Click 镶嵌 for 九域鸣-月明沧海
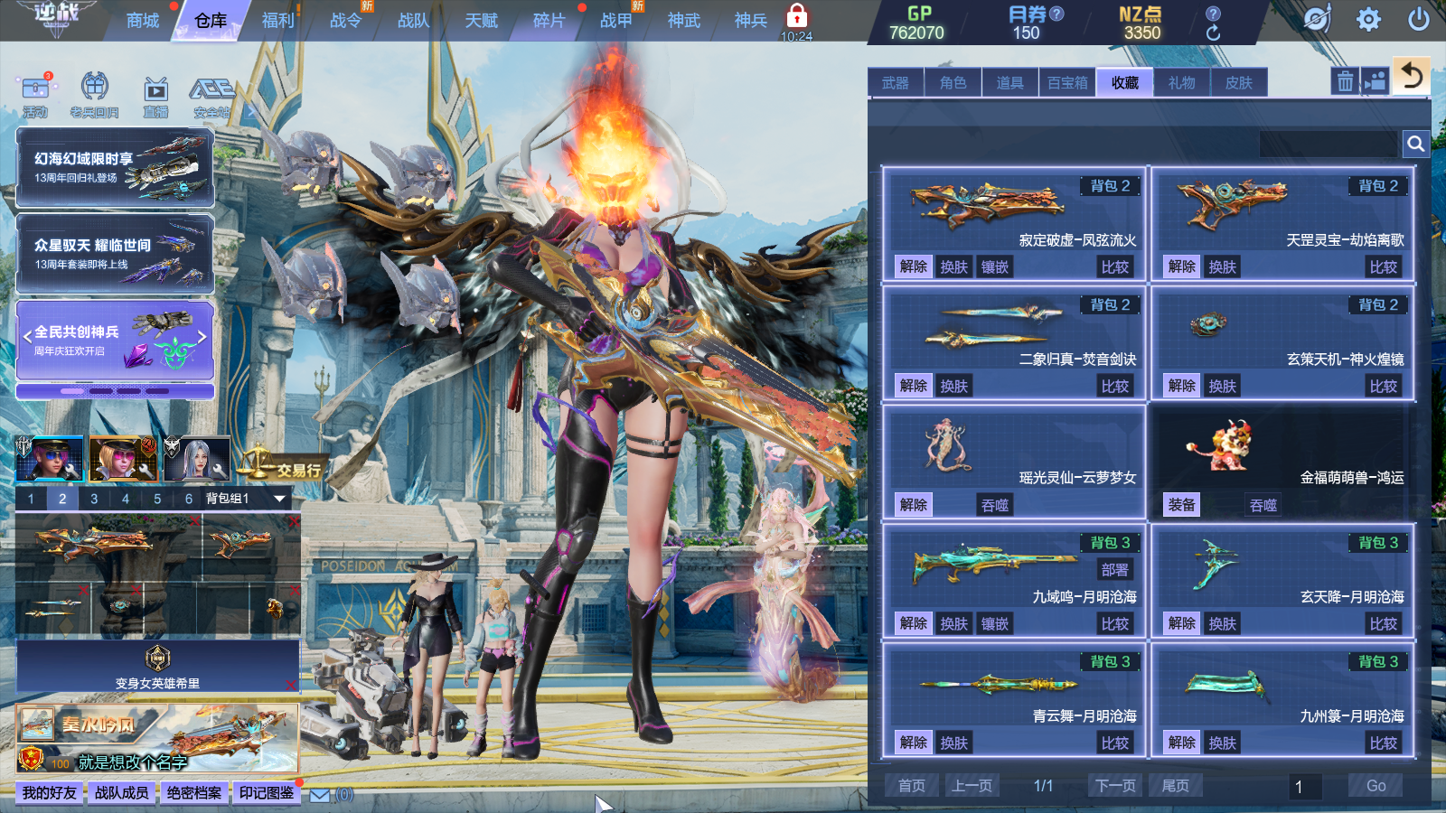Screen dimensions: 1446x813 point(995,623)
